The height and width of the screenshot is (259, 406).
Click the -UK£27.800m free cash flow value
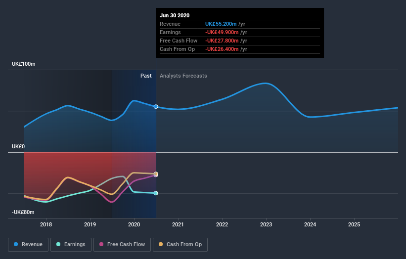click(222, 41)
